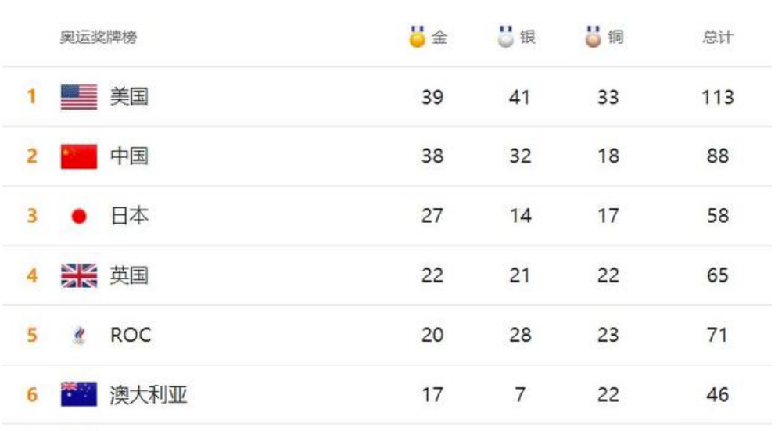This screenshot has width=782, height=431.
Task: Click the bronze medal icon
Action: point(594,37)
